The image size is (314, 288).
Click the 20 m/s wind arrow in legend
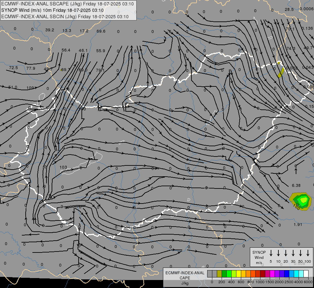[x=286, y=253]
